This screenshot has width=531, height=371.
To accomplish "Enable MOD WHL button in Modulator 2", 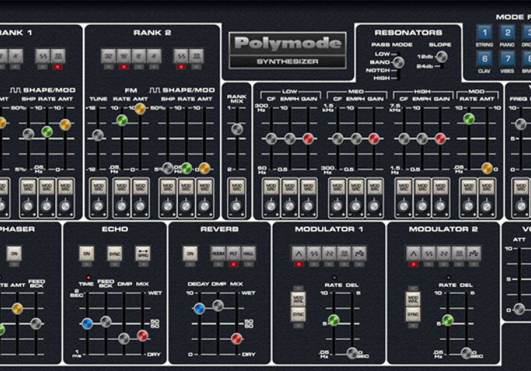I will tap(413, 299).
